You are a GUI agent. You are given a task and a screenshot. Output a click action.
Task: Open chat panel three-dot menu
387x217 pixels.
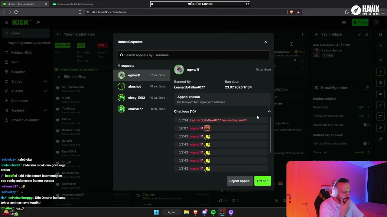click(302, 34)
